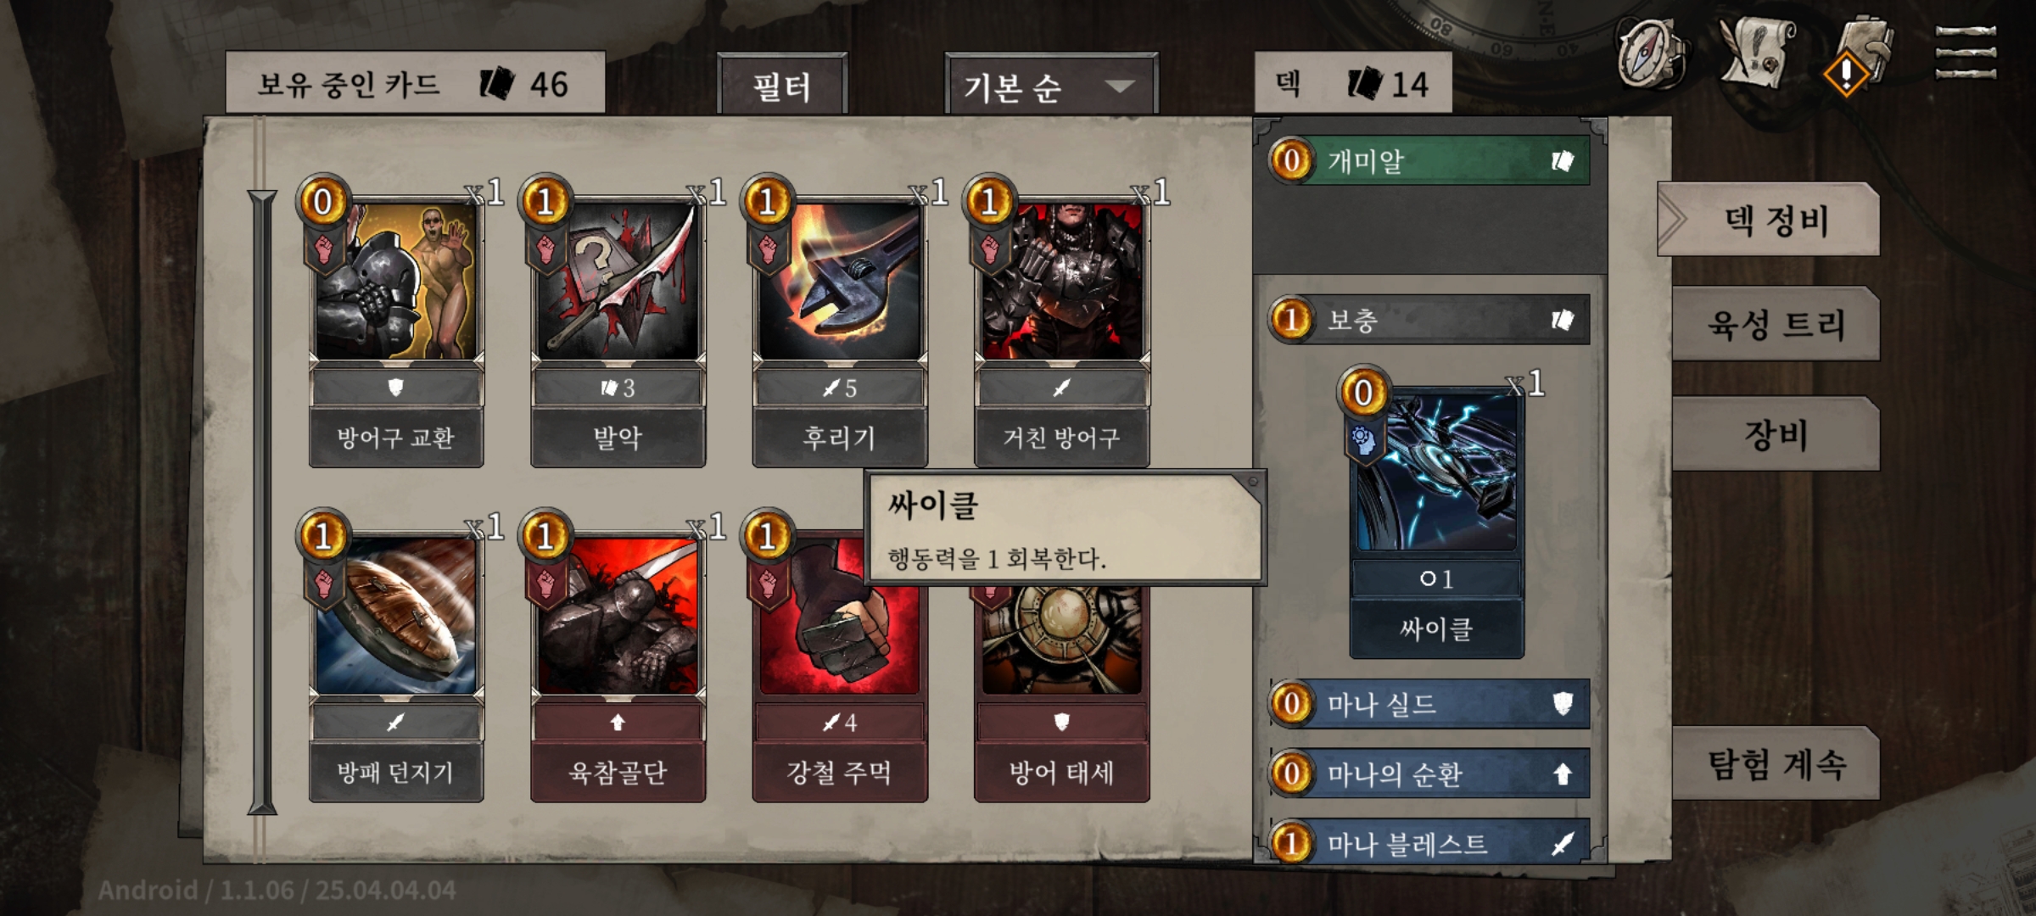Click the card list vertical scrollbar
2036x916 pixels.
[x=262, y=502]
